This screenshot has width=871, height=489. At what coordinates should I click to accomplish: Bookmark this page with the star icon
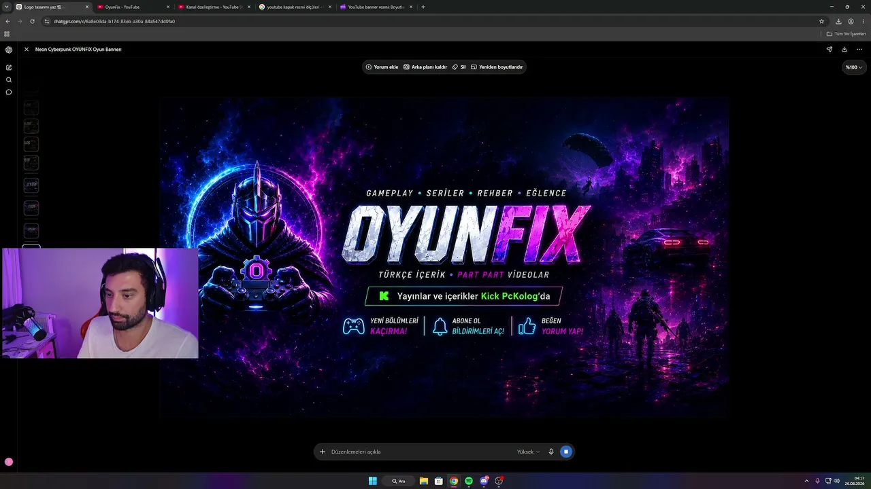coord(821,21)
